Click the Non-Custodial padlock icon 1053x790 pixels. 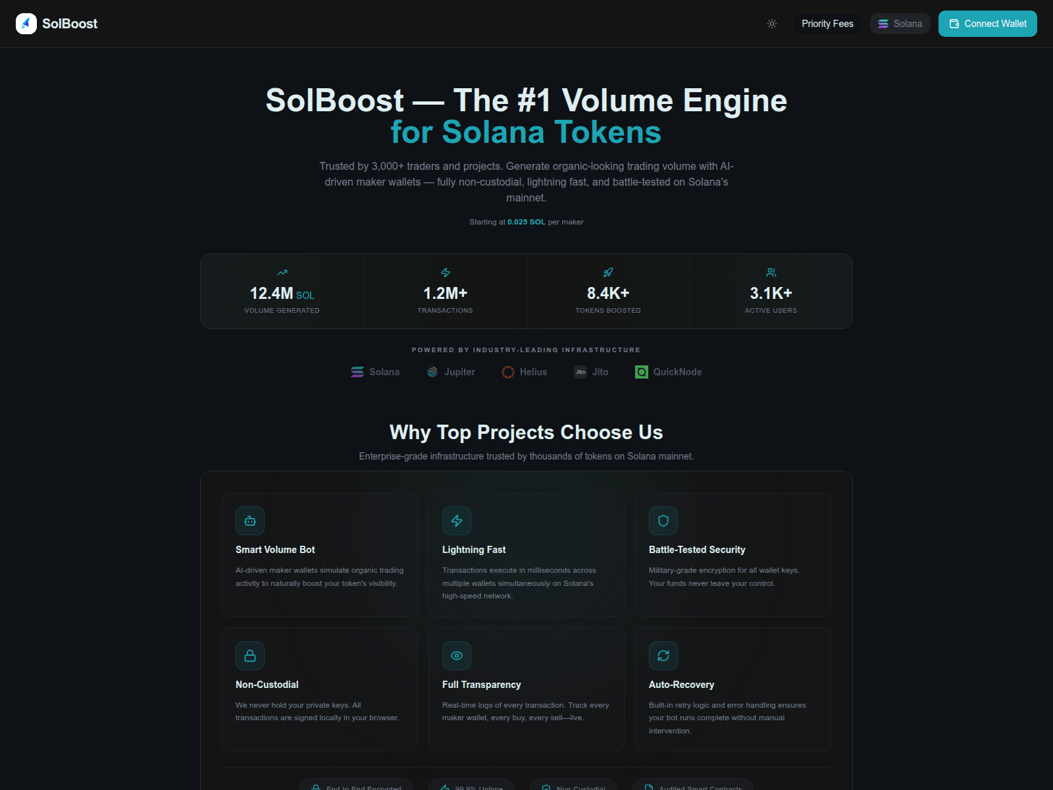click(250, 656)
